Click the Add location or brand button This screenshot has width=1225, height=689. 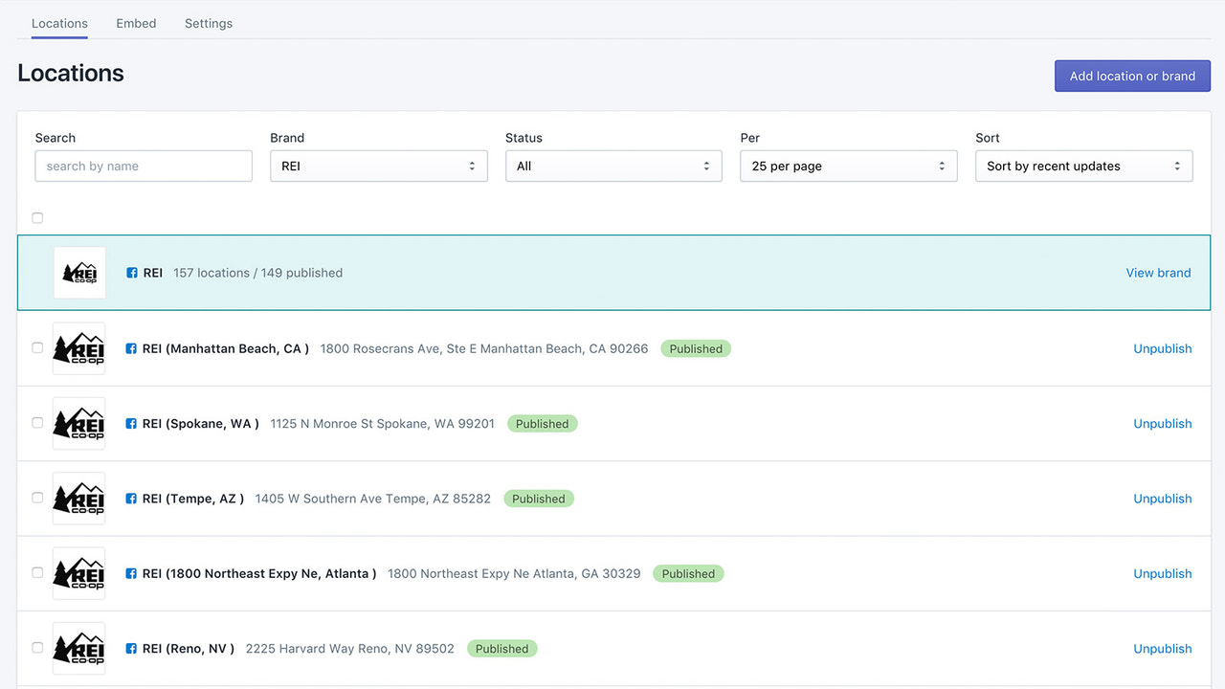1132,76
